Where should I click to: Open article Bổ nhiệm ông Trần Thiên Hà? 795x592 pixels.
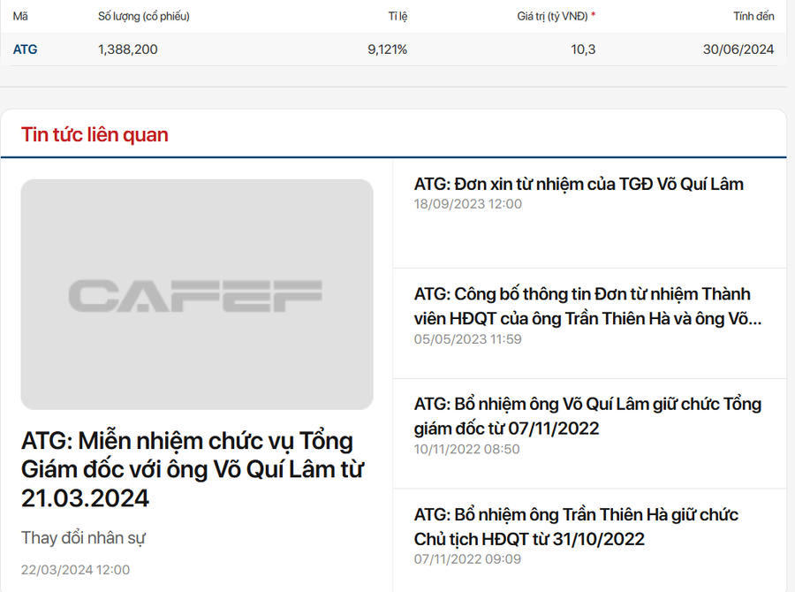576,527
